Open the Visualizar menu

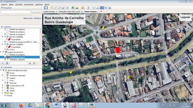pos(19,4)
